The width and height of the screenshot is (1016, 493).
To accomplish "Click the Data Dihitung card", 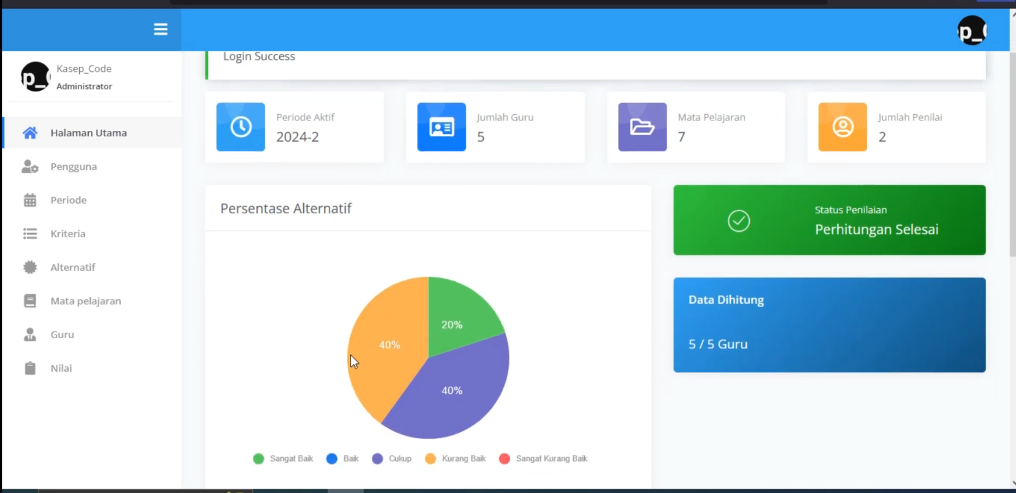I will [x=829, y=325].
